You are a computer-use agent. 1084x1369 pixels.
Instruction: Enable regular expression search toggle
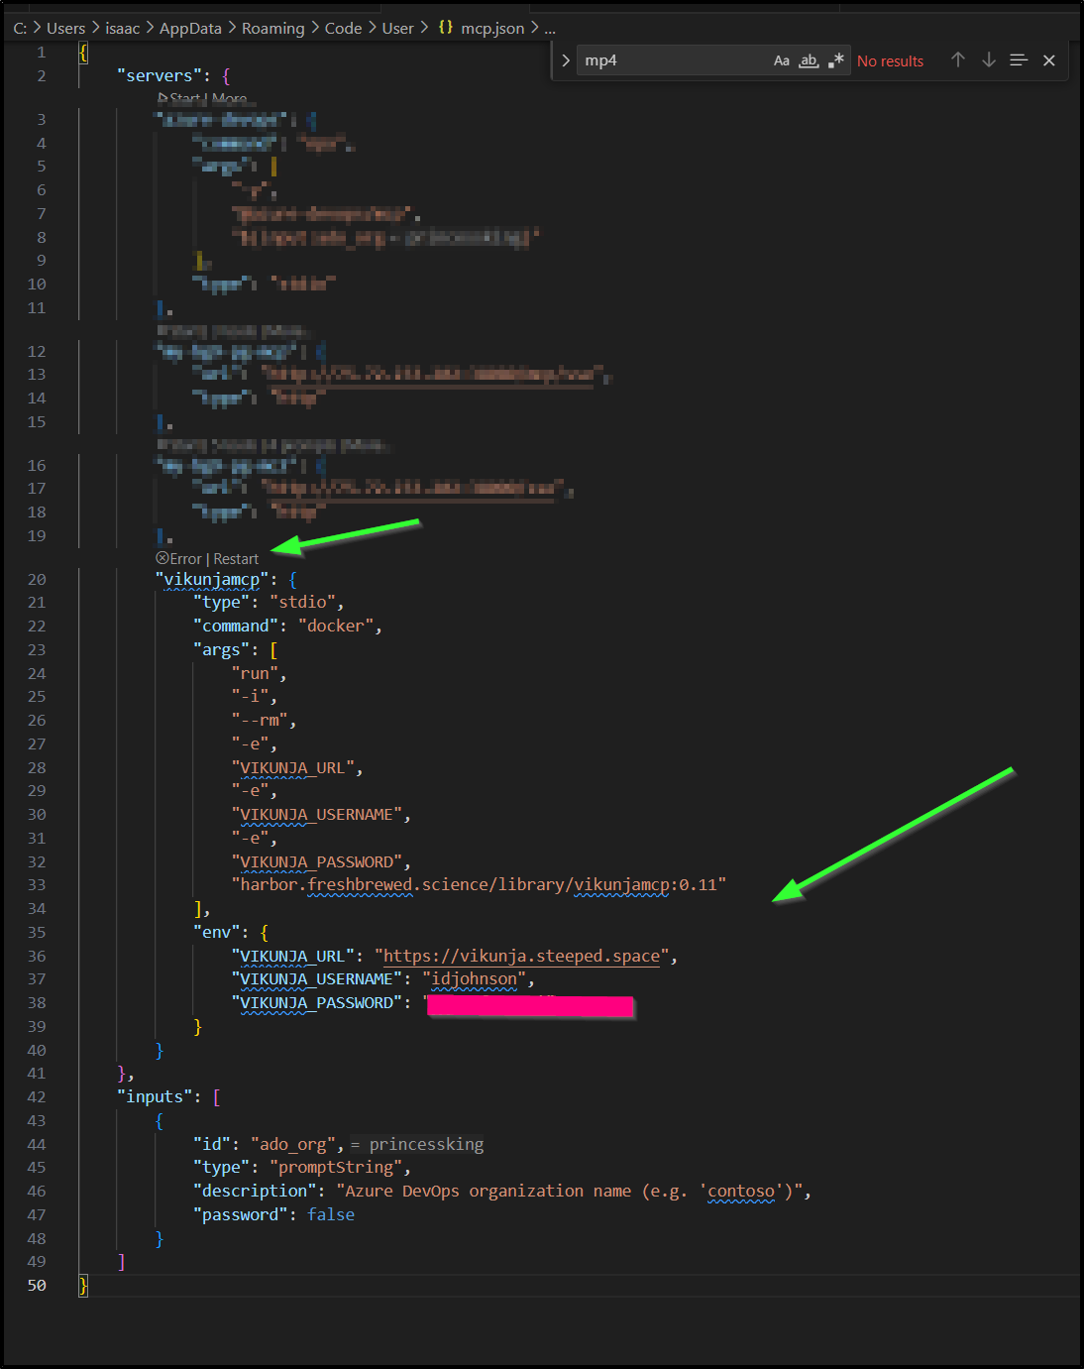[x=836, y=60]
